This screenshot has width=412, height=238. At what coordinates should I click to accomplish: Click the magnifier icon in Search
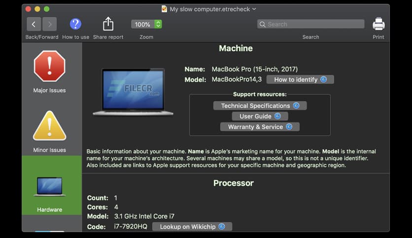point(262,25)
